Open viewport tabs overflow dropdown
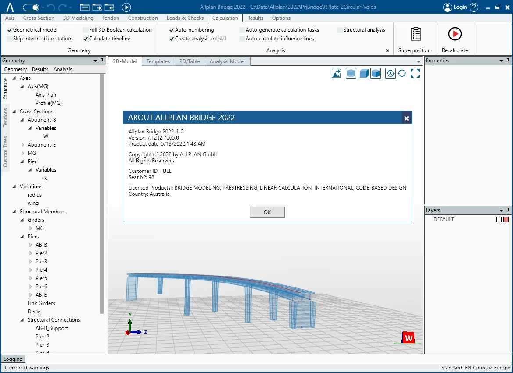The height and width of the screenshot is (373, 513). (x=419, y=62)
